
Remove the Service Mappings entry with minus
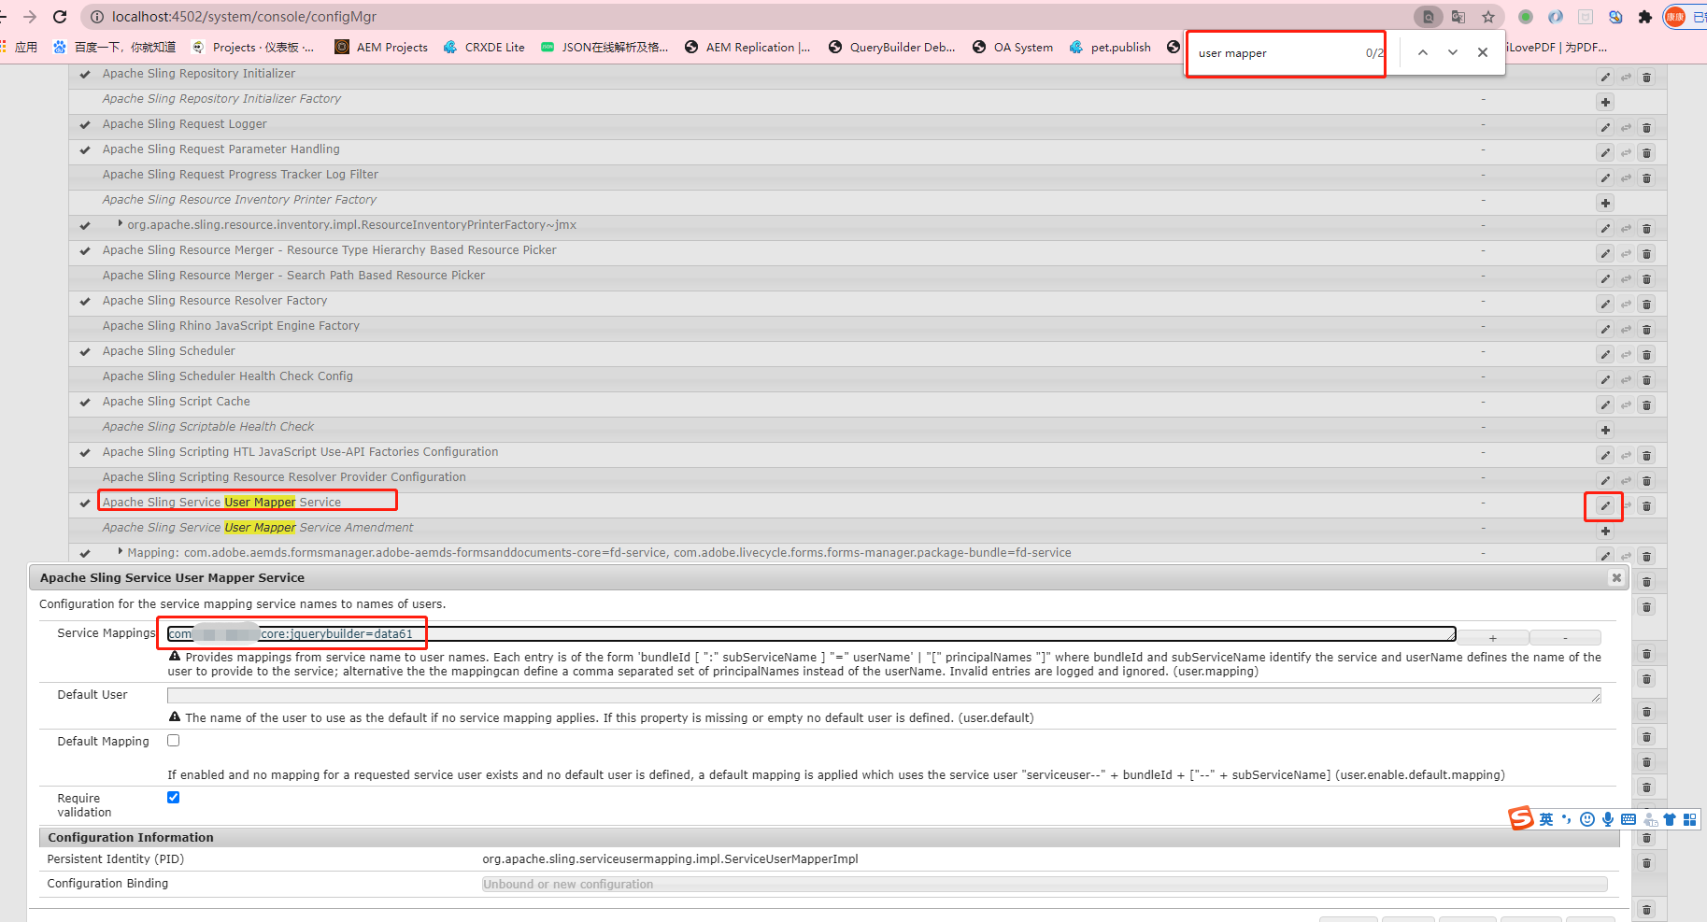pyautogui.click(x=1565, y=638)
